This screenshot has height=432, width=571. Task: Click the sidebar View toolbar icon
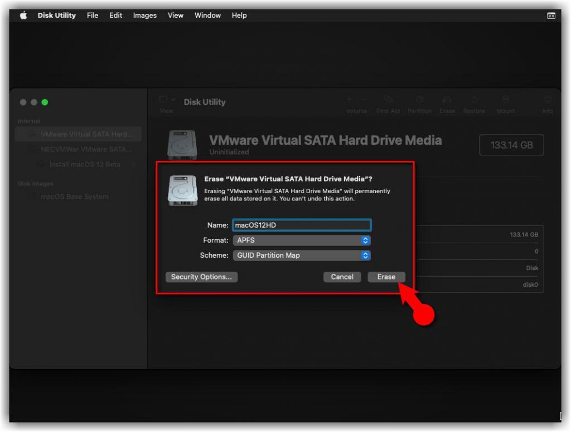[167, 100]
